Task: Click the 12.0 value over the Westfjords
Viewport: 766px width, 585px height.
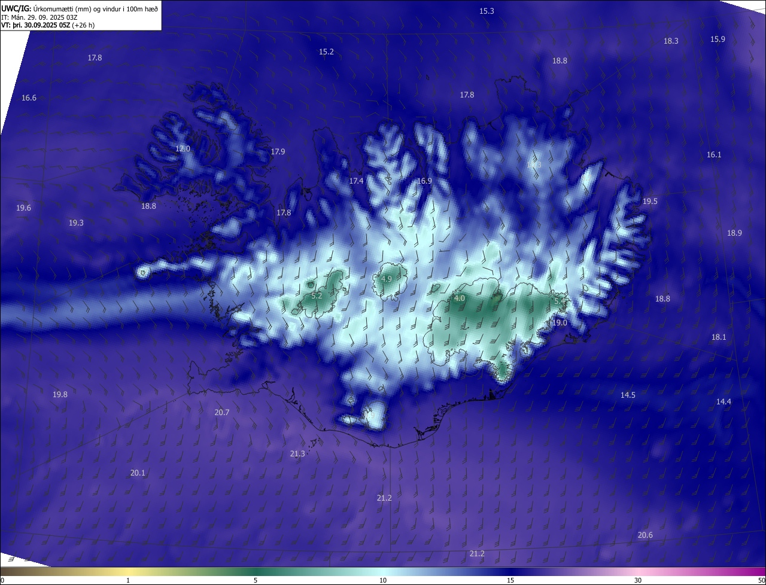Action: (x=183, y=149)
